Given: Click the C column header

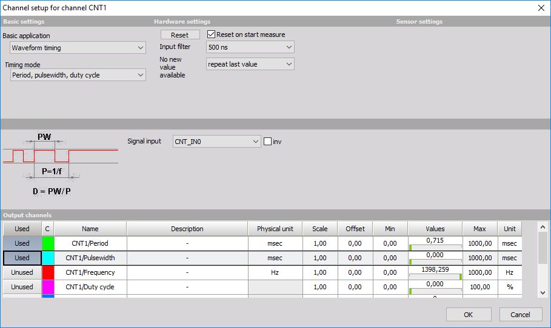Looking at the screenshot, I should [47, 229].
